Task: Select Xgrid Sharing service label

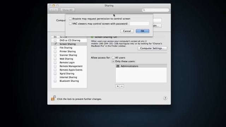Action: pyautogui.click(x=67, y=74)
